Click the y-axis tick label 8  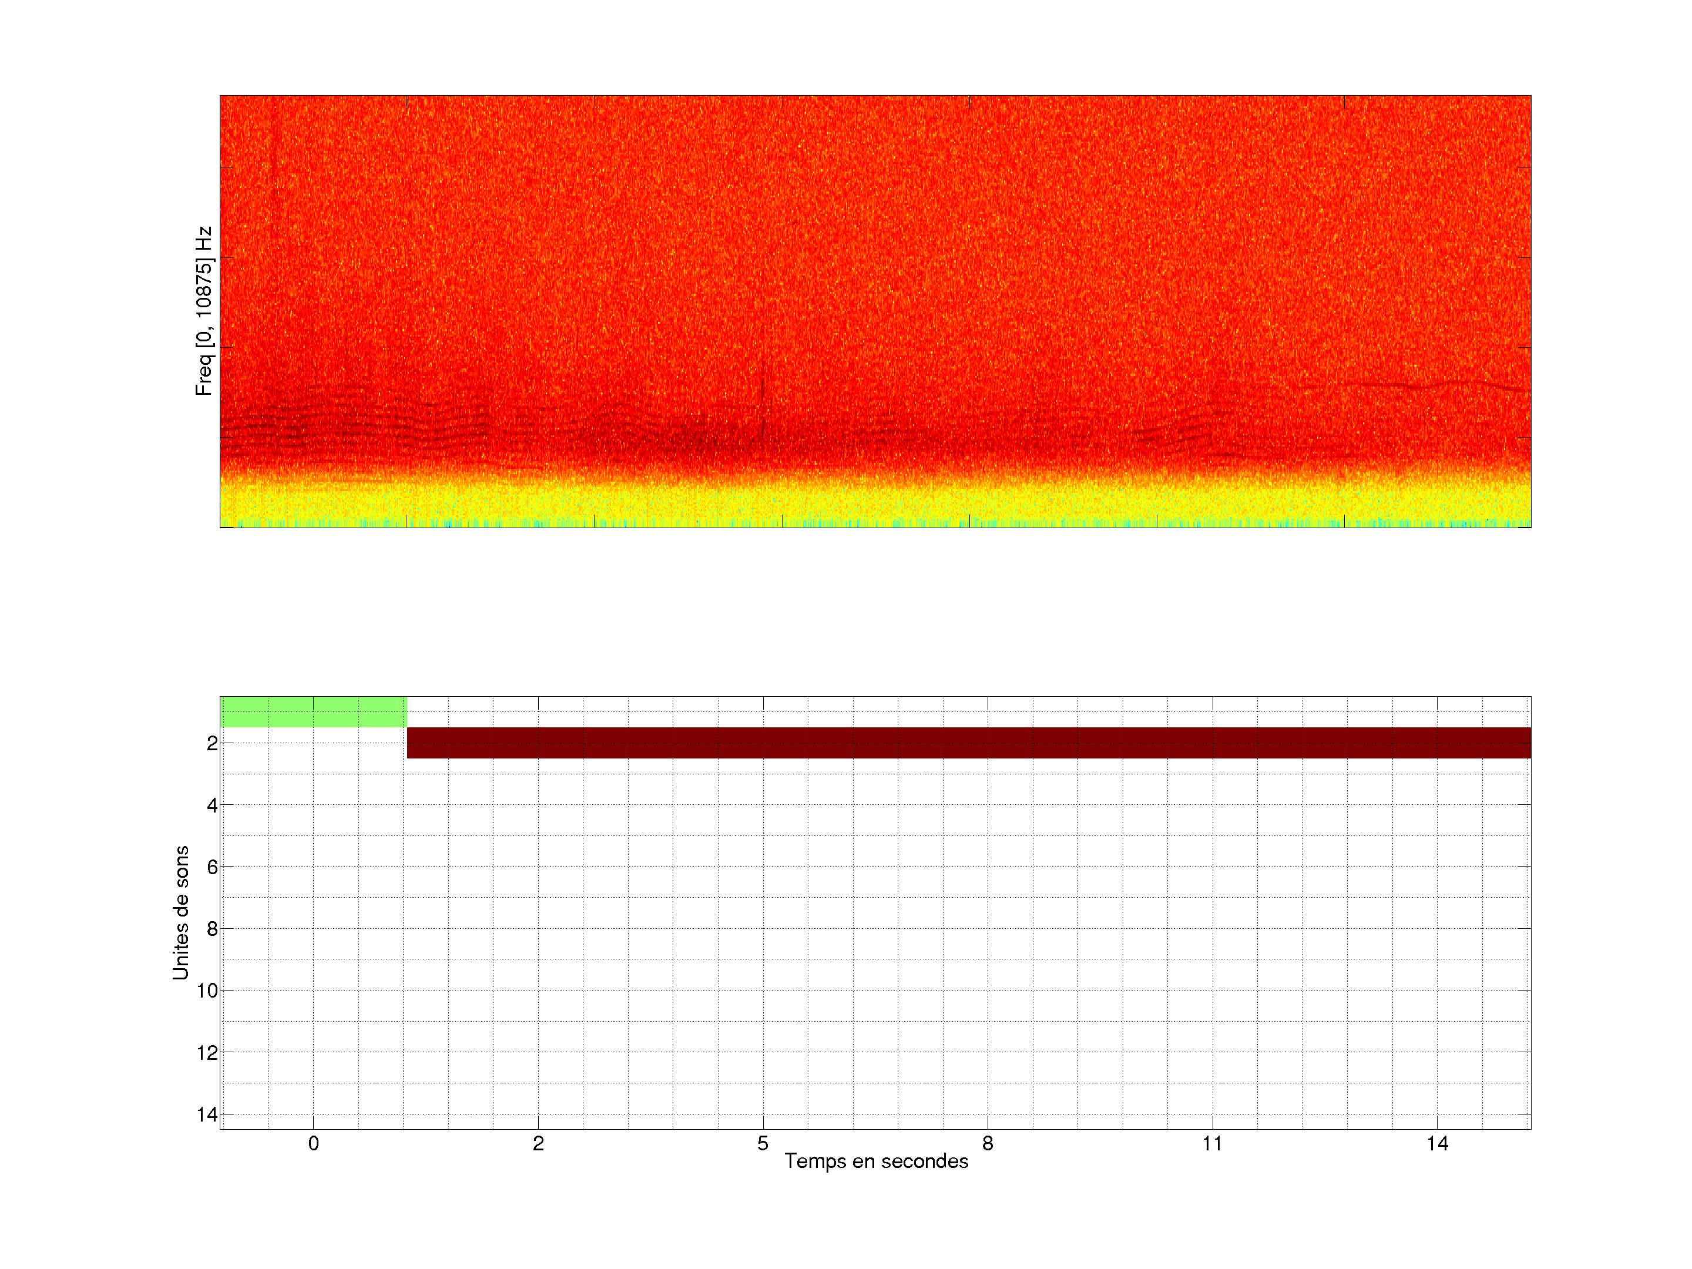click(212, 929)
